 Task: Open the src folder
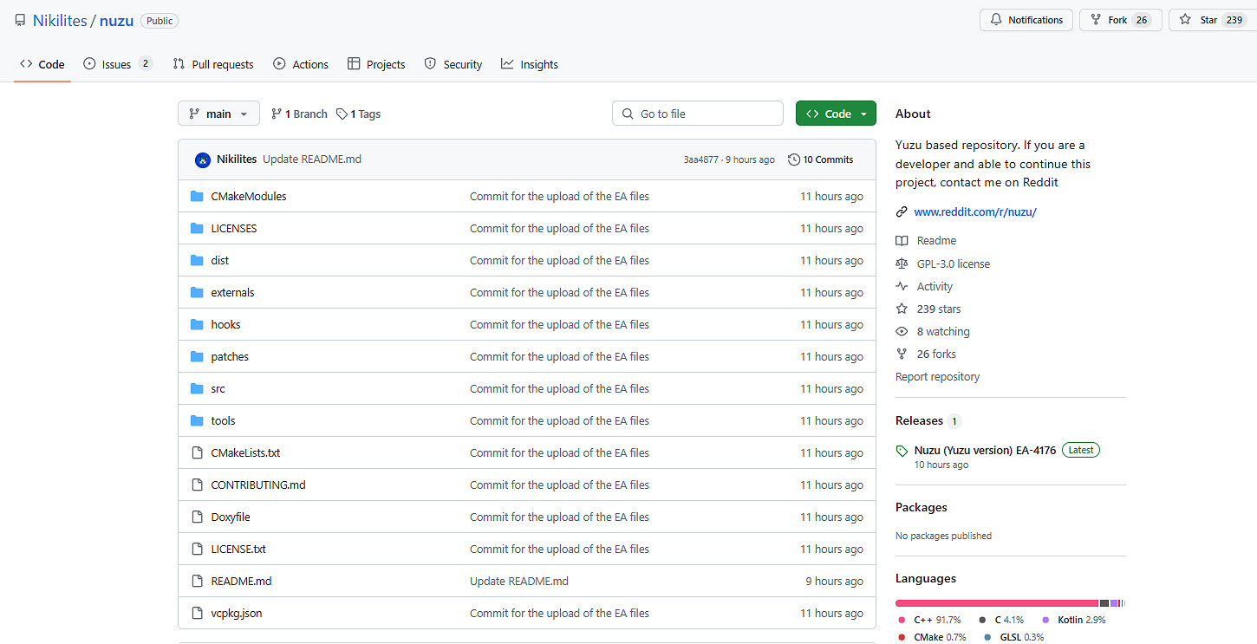point(218,389)
